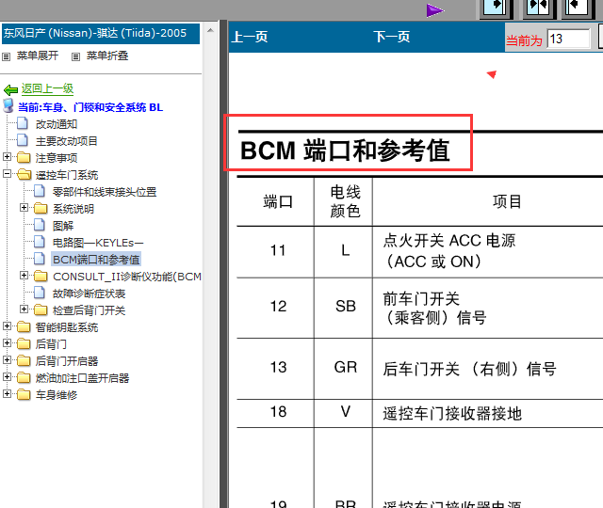Click the 车身维修 folder icon
Screen dimensions: 603x508
24,394
